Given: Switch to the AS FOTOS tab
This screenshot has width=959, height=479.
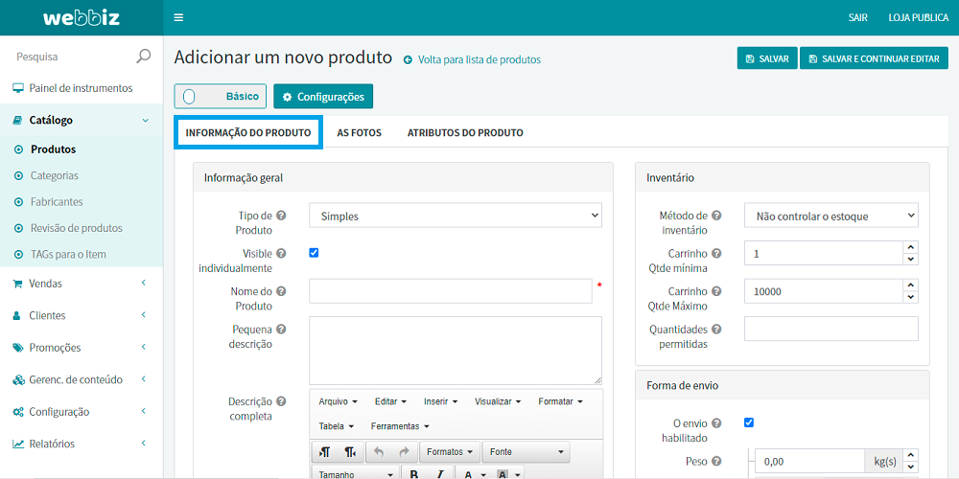Looking at the screenshot, I should (359, 133).
